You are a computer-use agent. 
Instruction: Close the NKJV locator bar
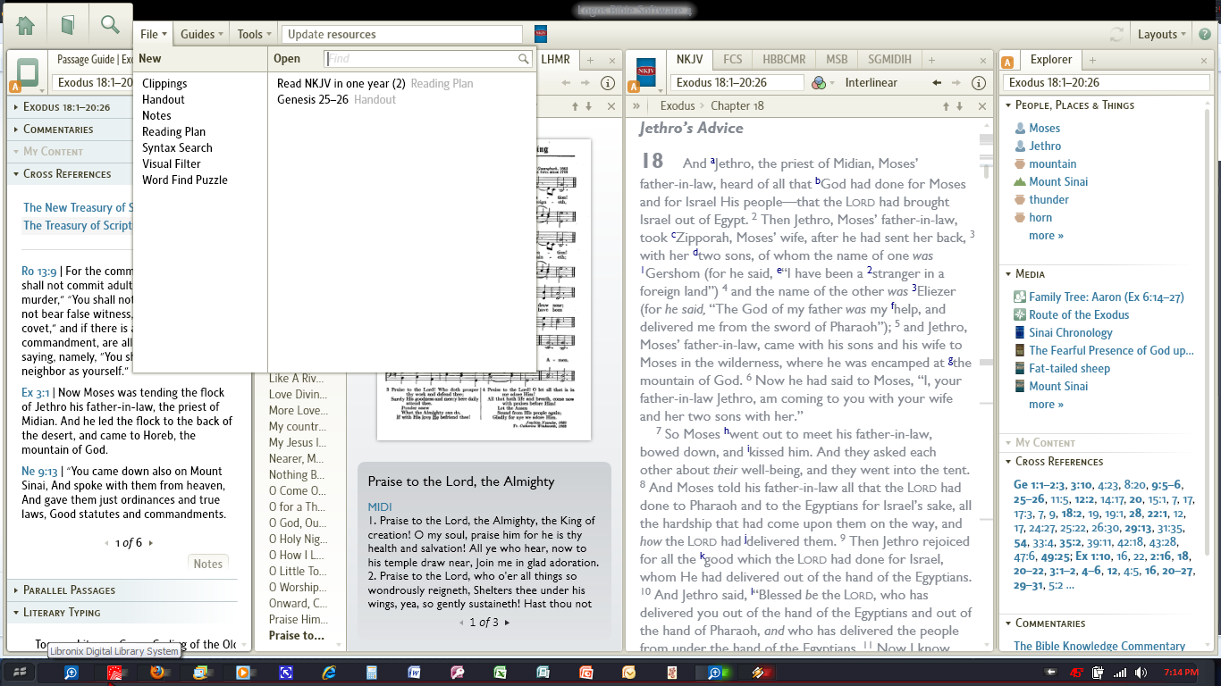(x=981, y=106)
